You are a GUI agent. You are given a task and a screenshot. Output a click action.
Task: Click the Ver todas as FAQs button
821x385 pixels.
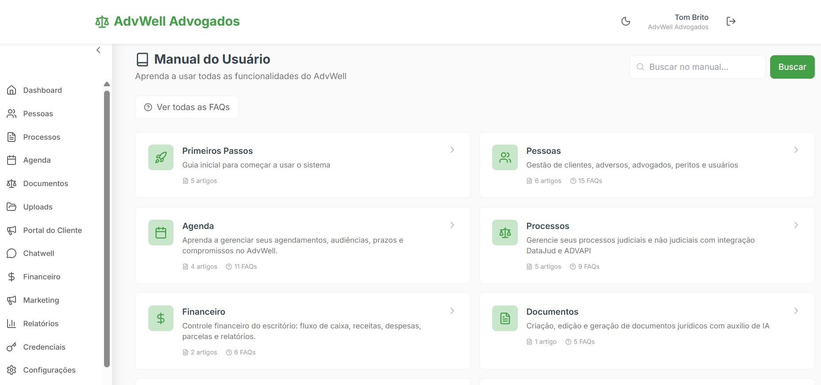[x=187, y=107]
